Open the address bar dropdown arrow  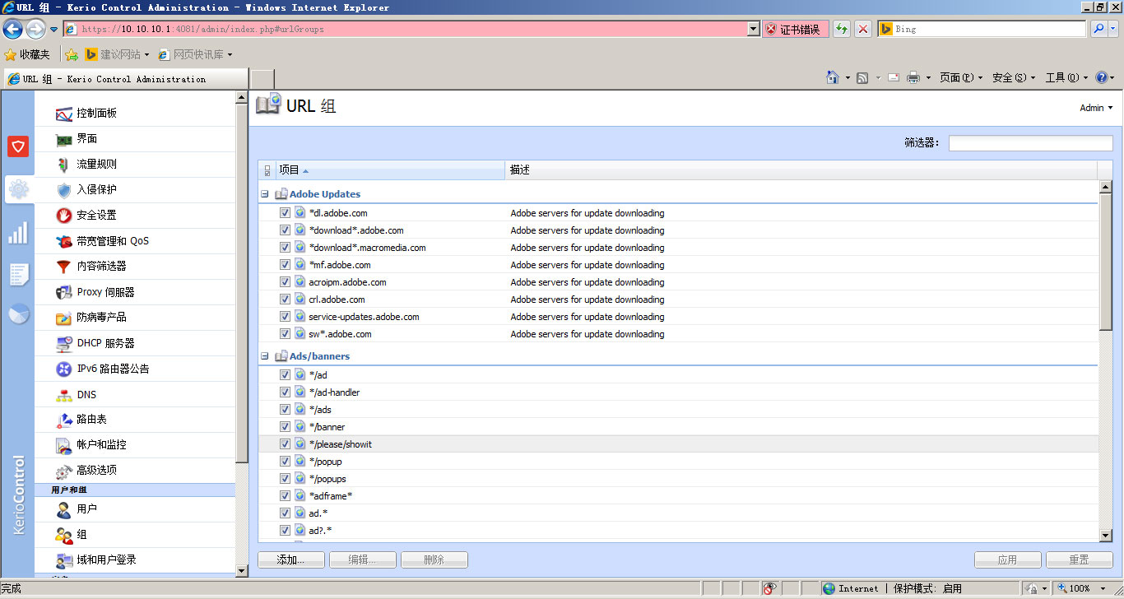[753, 29]
